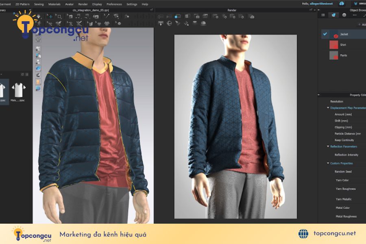Select the button sphere icon in Object Browser

pyautogui.click(x=344, y=15)
